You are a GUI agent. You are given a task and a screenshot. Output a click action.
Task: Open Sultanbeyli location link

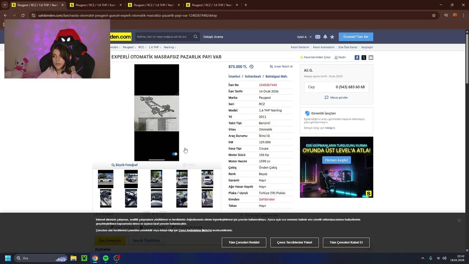pyautogui.click(x=253, y=76)
